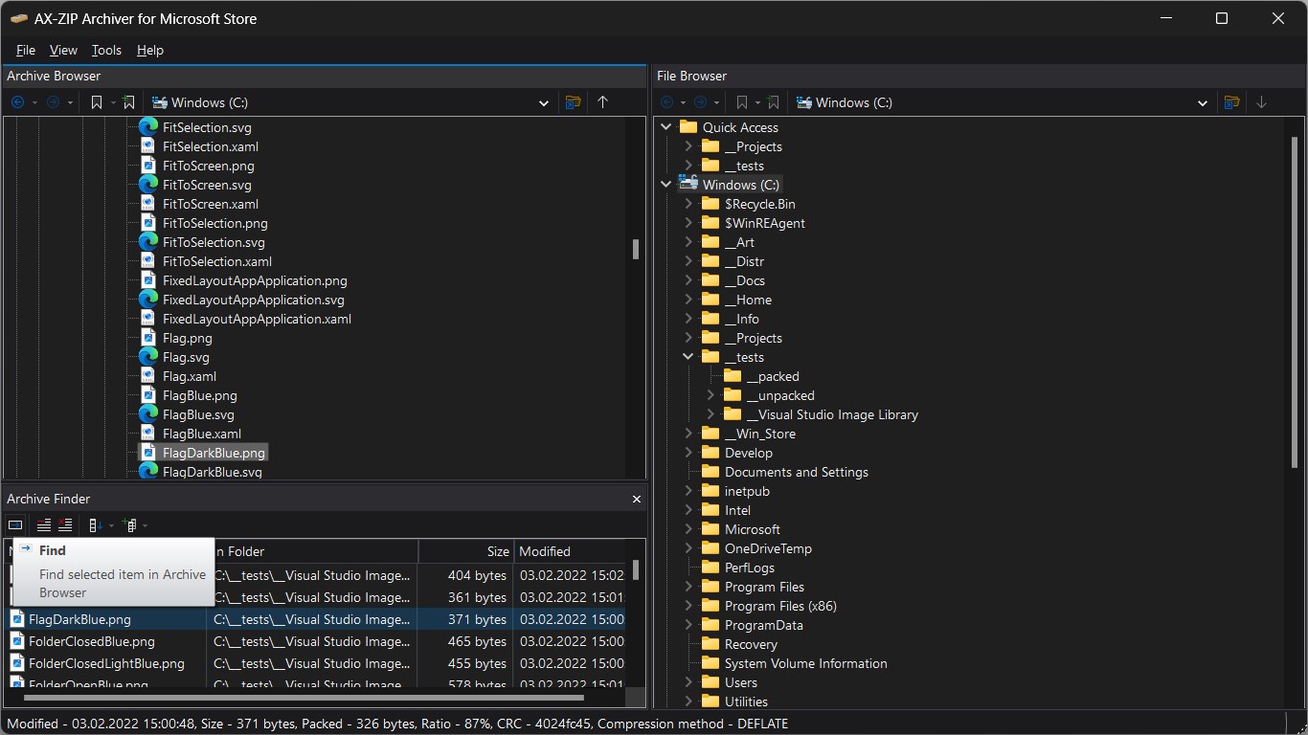Click the sort columns icon in Archive Finder toolbar

pyautogui.click(x=95, y=524)
